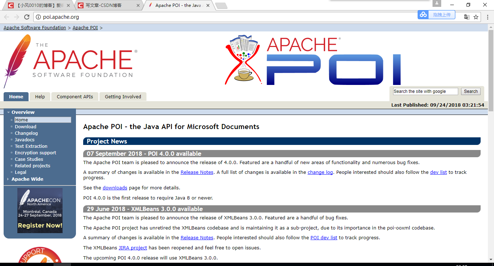Follow the dev list link
This screenshot has width=494, height=266.
tap(439, 172)
